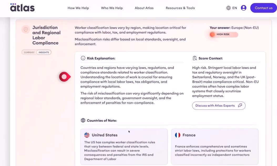Screen dimensions: 277x166
Task: Click the red pointer marker
Action: [x=65, y=77]
